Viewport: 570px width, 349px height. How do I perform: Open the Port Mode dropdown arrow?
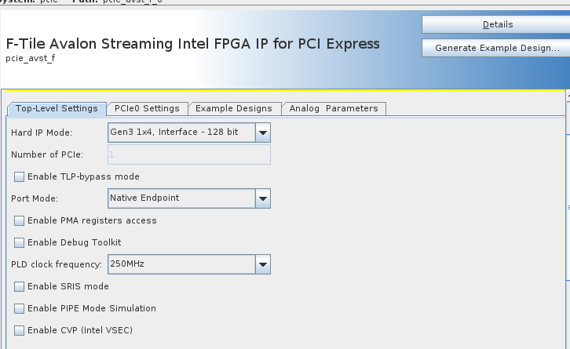(x=263, y=198)
